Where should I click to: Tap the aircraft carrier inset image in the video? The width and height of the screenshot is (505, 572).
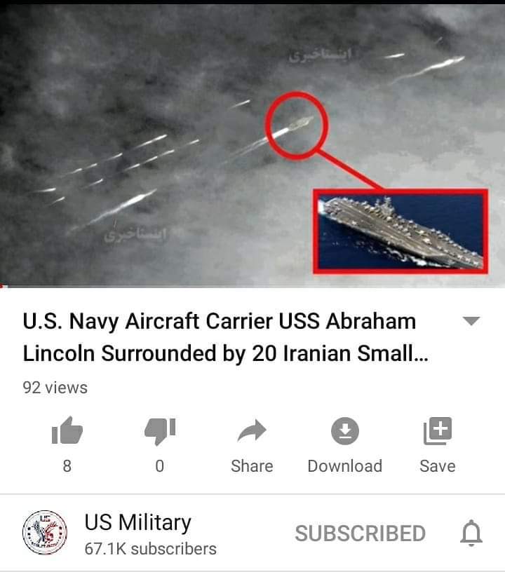400,231
